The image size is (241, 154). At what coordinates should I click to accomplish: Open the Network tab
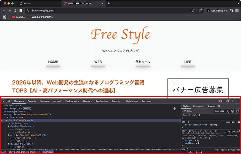[57, 101]
